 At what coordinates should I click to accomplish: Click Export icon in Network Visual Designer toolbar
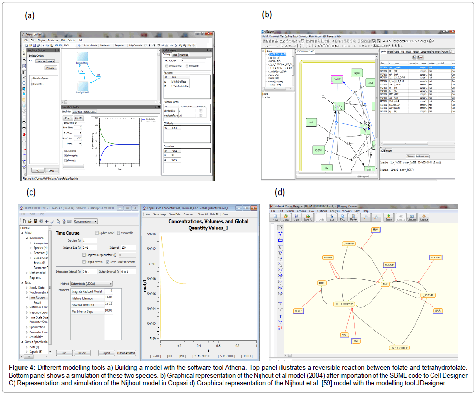[x=388, y=217]
